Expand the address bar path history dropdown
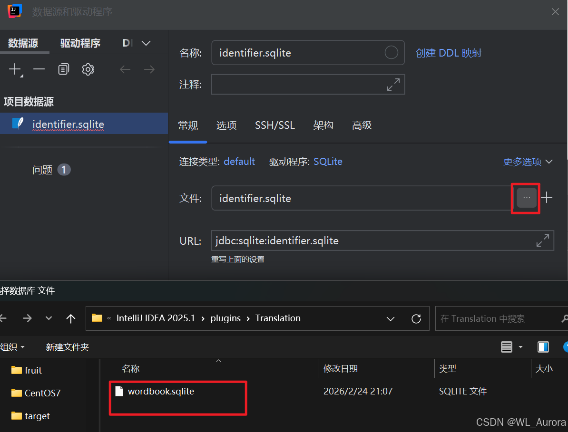 click(391, 319)
